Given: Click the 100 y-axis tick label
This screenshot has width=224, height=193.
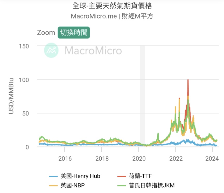Looking at the screenshot, I should click(x=24, y=79).
